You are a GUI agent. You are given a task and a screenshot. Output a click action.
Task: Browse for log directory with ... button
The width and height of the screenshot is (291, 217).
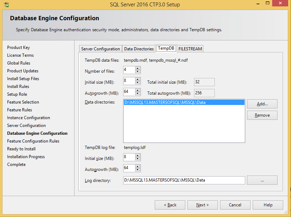tap(262, 180)
